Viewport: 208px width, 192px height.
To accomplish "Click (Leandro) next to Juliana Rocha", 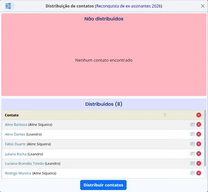I will (35, 154).
